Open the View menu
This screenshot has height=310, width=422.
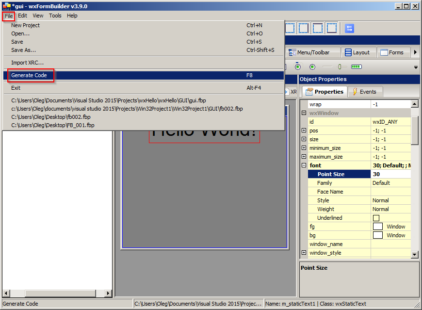tap(38, 16)
